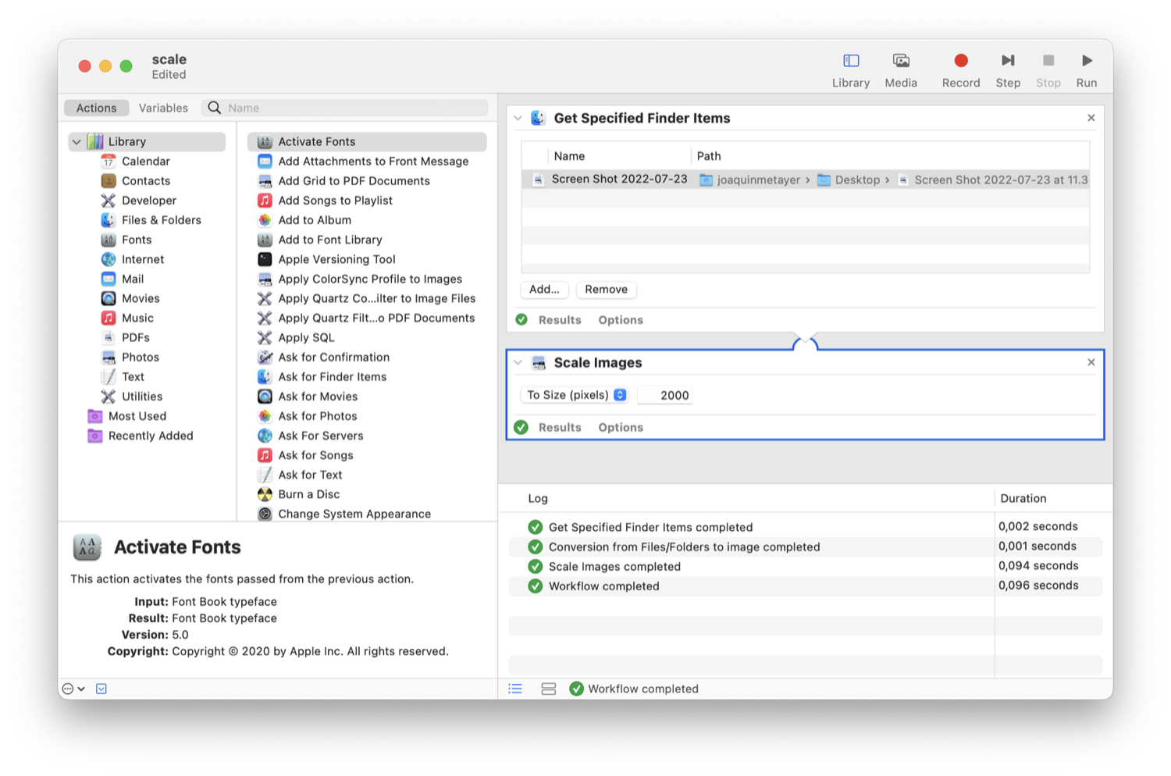This screenshot has height=776, width=1171.
Task: Collapse the Library tree
Action: [77, 142]
